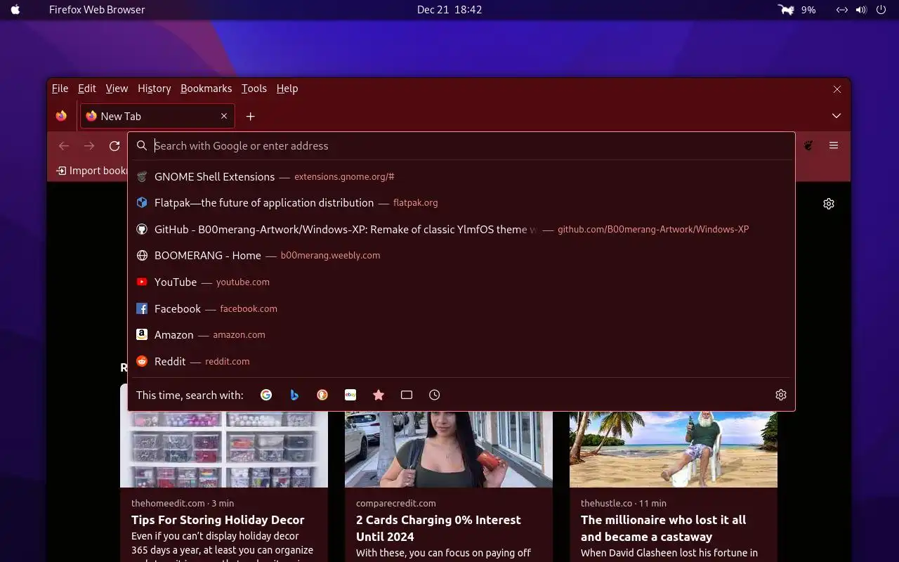Click the Firefox View icon beside the tabs
899x562 pixels.
click(62, 116)
